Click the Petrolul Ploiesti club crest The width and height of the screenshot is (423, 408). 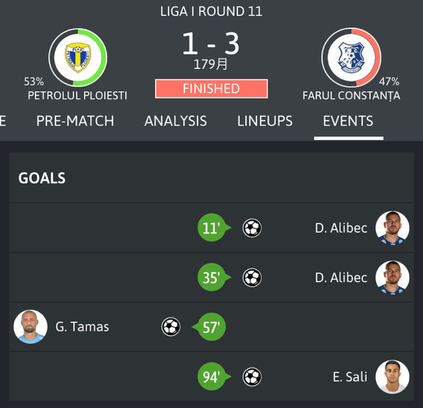(x=78, y=58)
